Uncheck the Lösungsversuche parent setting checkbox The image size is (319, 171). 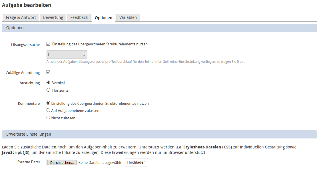click(x=48, y=44)
